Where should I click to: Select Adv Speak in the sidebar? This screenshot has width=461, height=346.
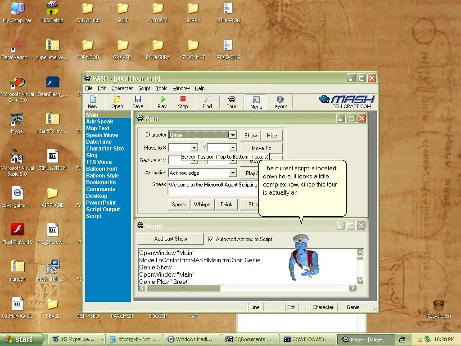point(99,122)
